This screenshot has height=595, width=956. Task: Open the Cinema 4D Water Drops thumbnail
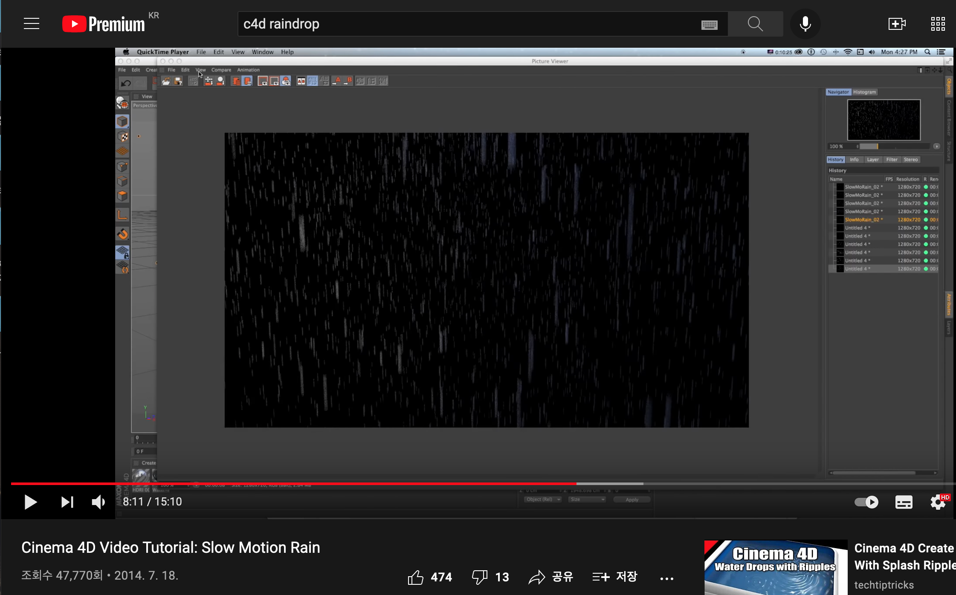776,567
